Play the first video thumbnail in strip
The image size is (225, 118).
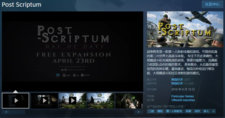[x=15, y=101]
